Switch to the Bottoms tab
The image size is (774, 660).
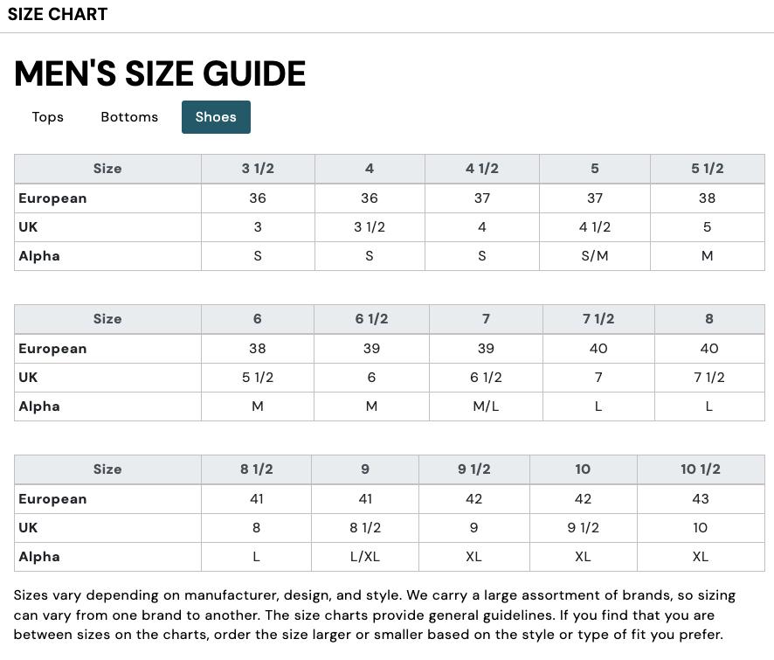coord(129,116)
